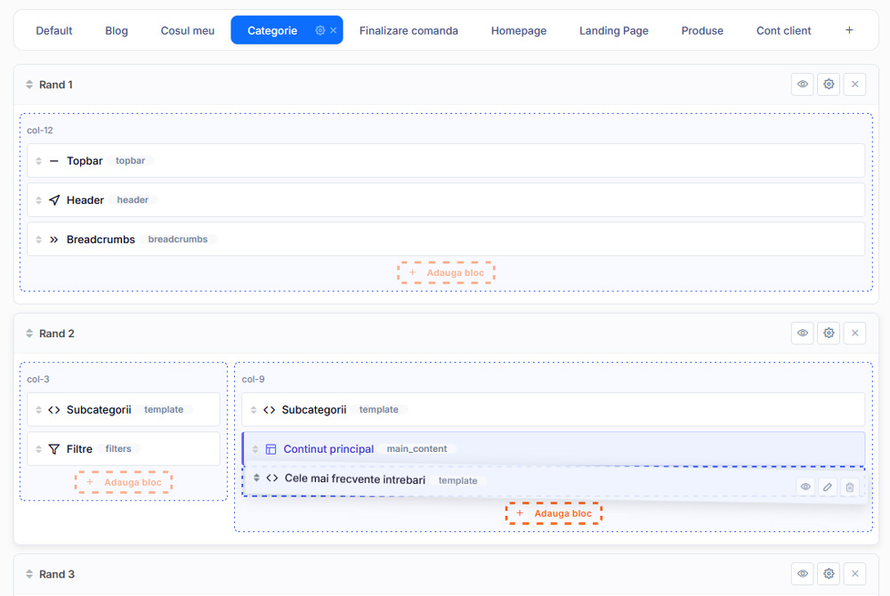Click col-3 Subcategorii code icon

(x=54, y=409)
